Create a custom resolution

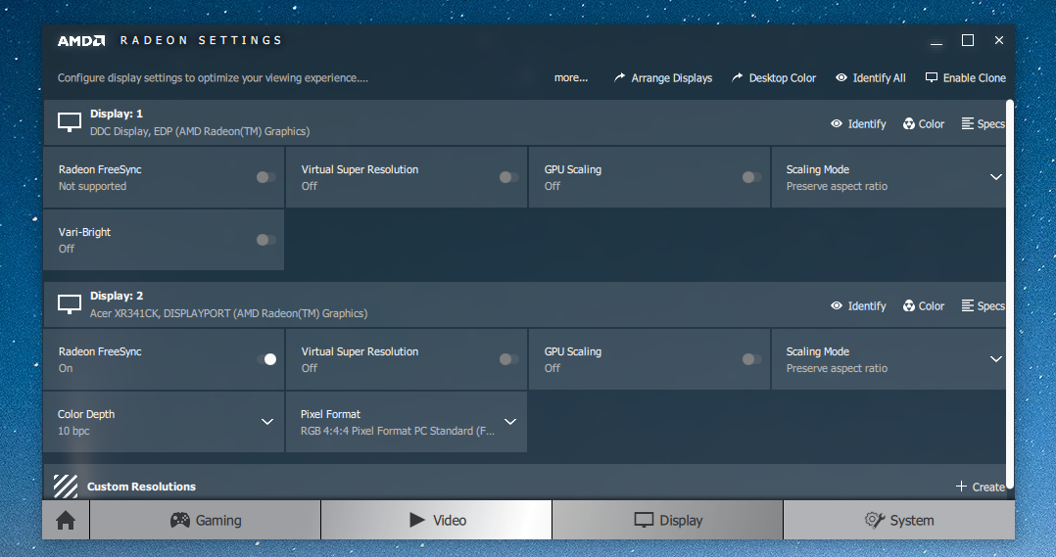pyautogui.click(x=980, y=487)
